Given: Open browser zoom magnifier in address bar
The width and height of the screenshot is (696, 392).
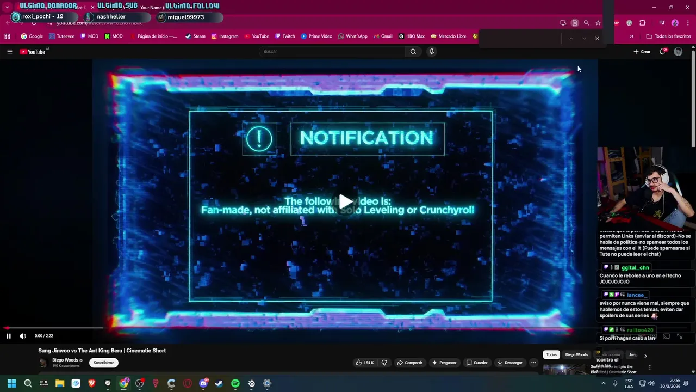Looking at the screenshot, I should pos(586,23).
